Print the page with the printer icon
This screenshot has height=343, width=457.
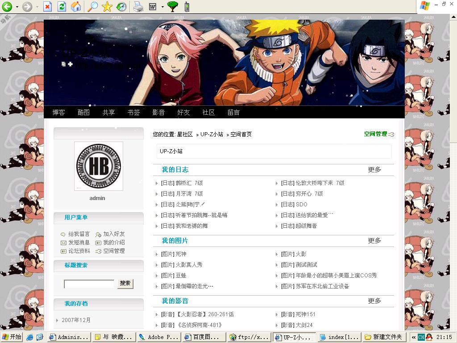tap(138, 6)
